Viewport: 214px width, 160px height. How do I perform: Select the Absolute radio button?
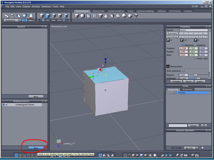click(183, 45)
